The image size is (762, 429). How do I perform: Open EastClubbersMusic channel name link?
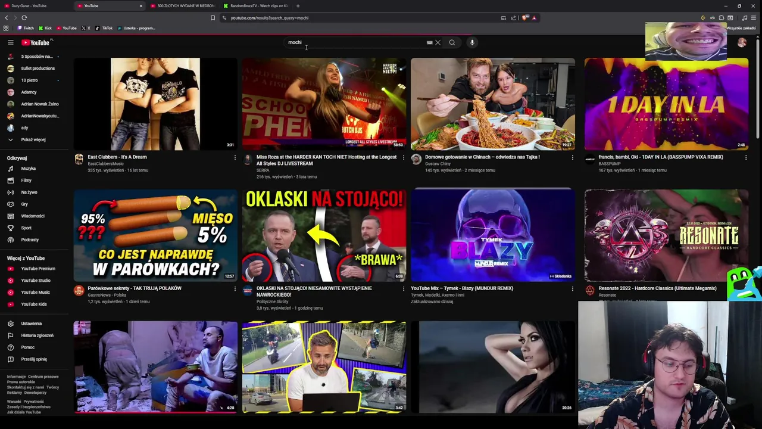[x=106, y=164]
